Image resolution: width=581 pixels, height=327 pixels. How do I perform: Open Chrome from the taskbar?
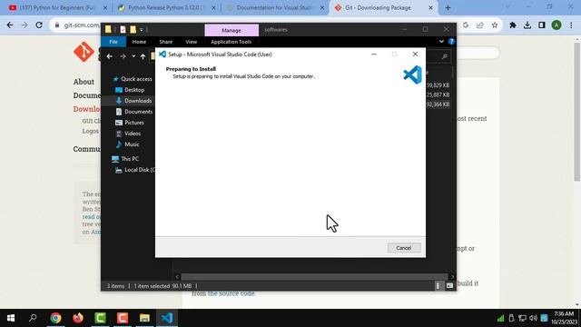point(55,318)
